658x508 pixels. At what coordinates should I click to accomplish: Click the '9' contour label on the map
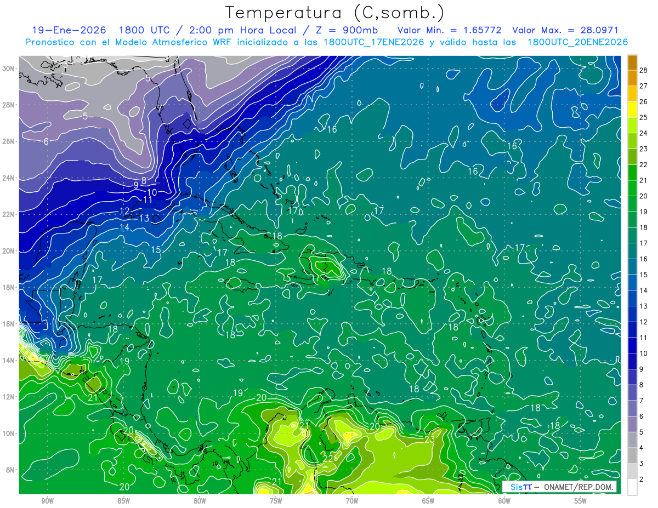point(136,185)
